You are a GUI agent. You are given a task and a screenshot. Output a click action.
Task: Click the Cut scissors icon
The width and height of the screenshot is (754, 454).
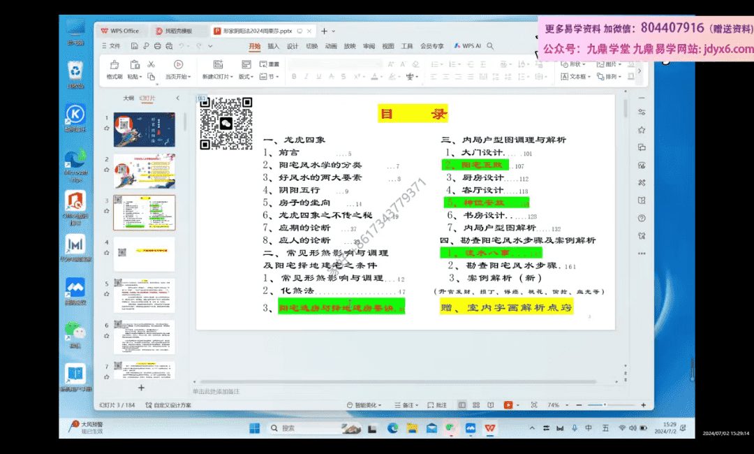[x=150, y=64]
